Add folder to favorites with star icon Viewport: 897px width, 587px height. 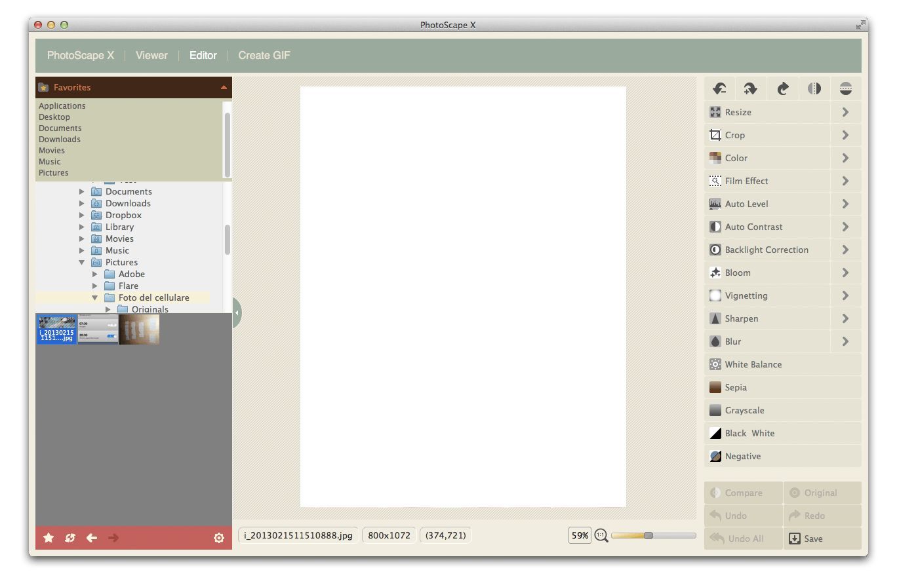pyautogui.click(x=49, y=538)
